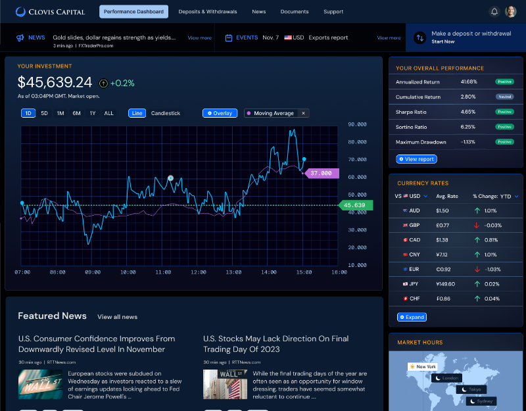Click the Gold slides news headline

click(114, 37)
